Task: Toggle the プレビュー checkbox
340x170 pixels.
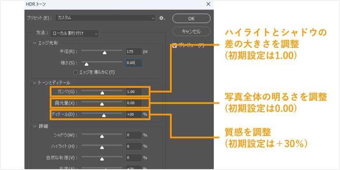Action: (175, 45)
